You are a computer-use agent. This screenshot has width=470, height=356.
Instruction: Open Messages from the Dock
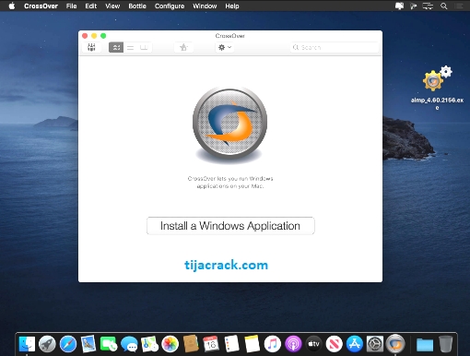[129, 344]
